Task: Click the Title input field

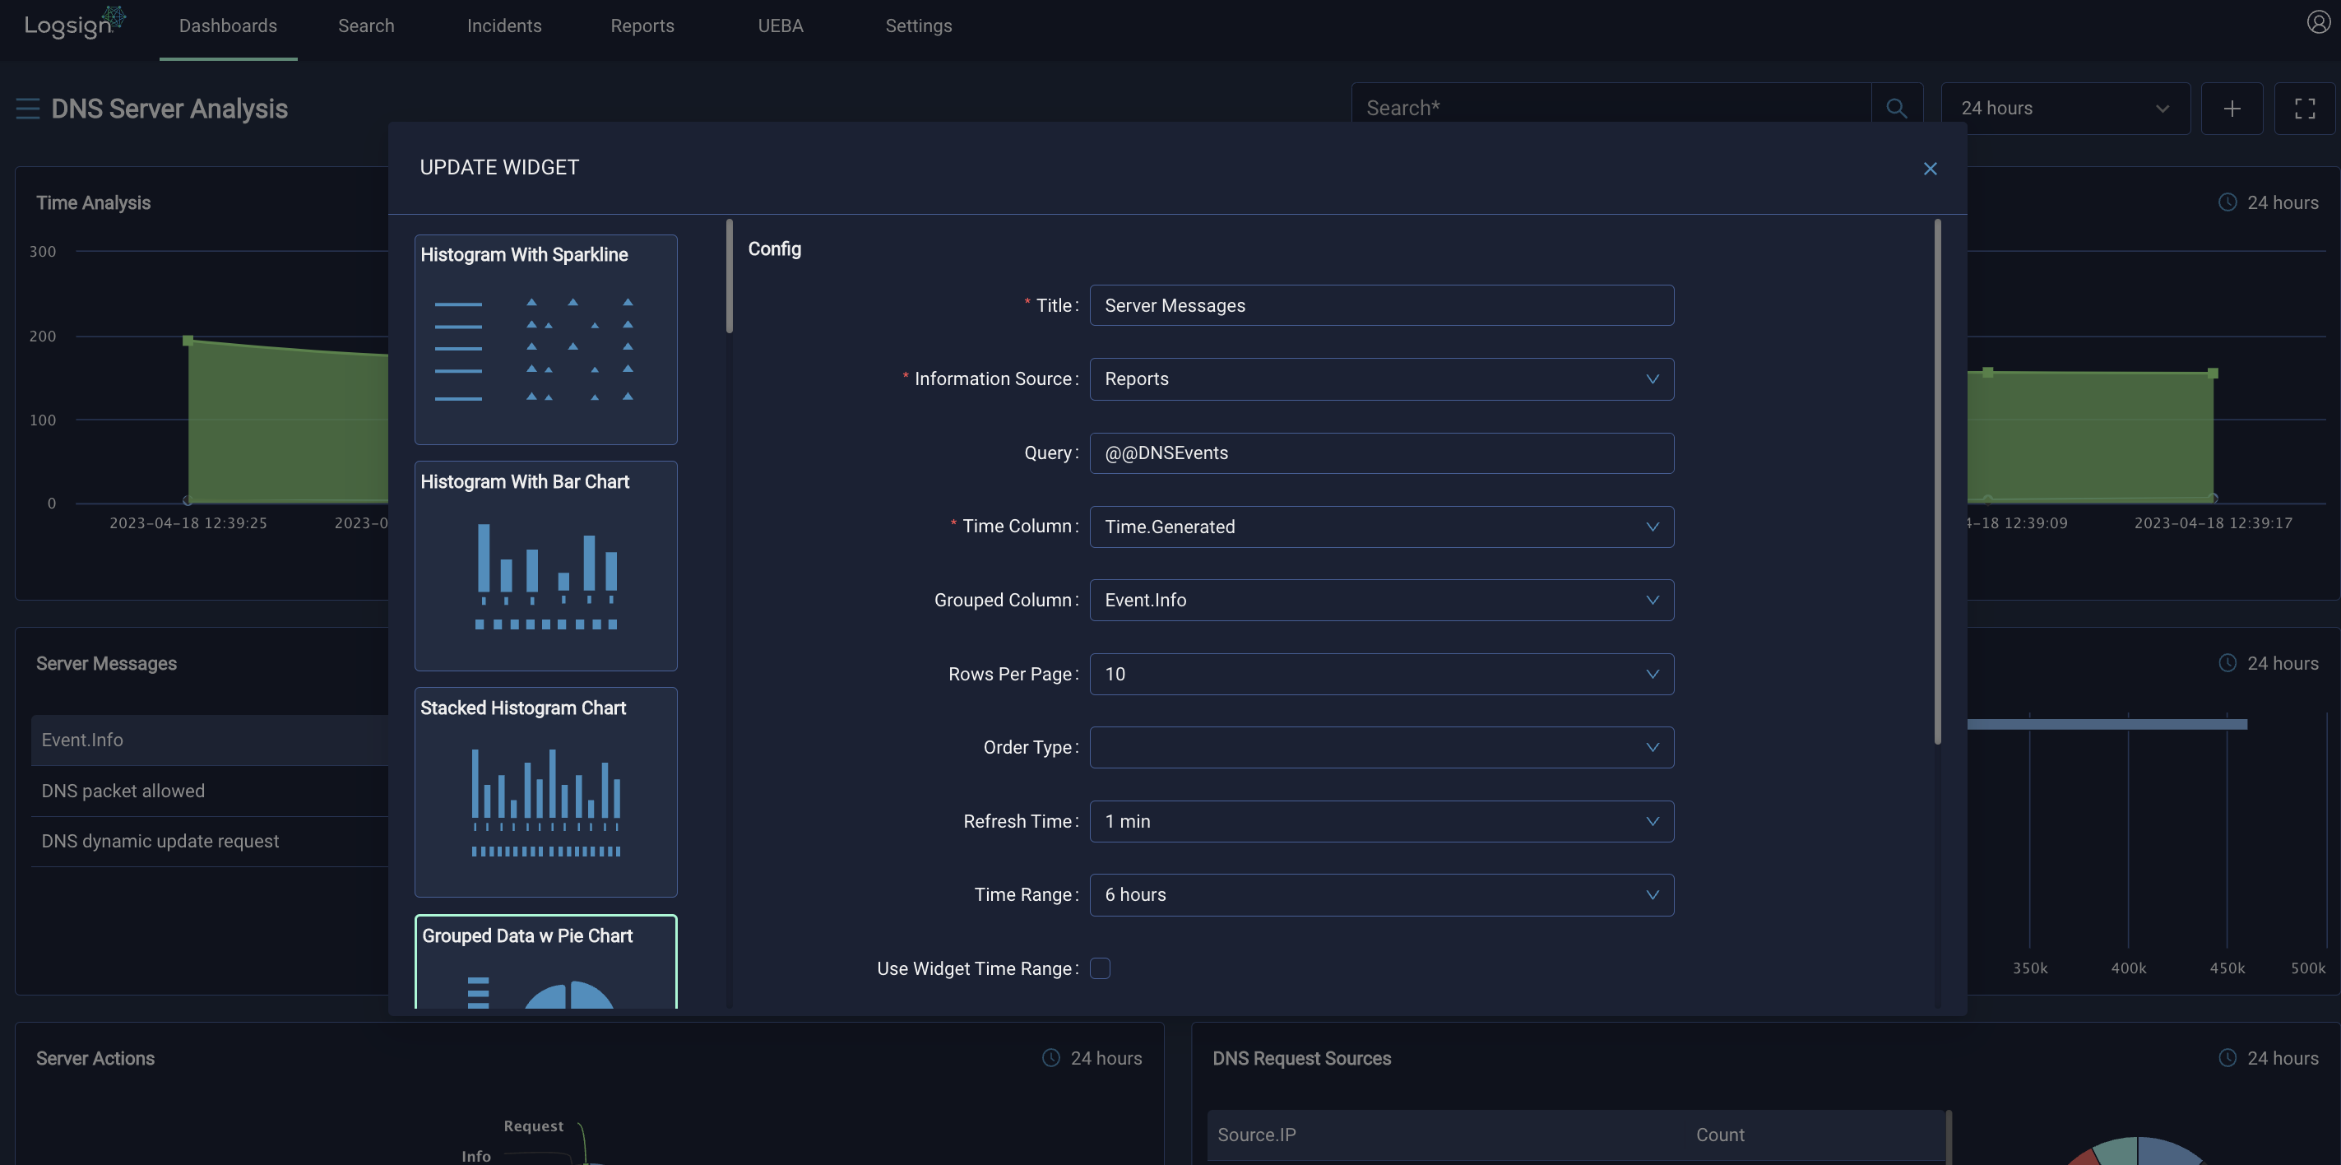Action: [x=1381, y=305]
